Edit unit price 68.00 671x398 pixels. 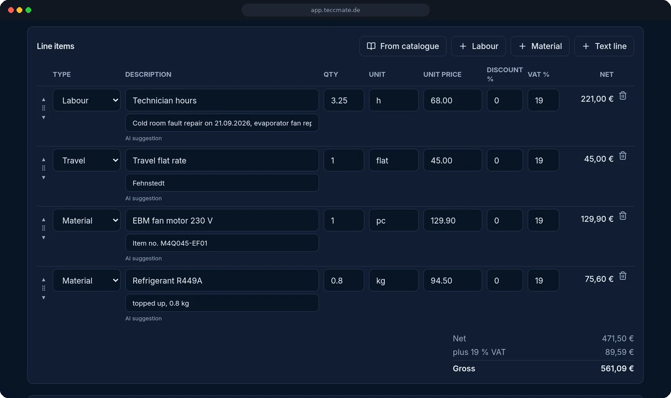[x=453, y=100]
